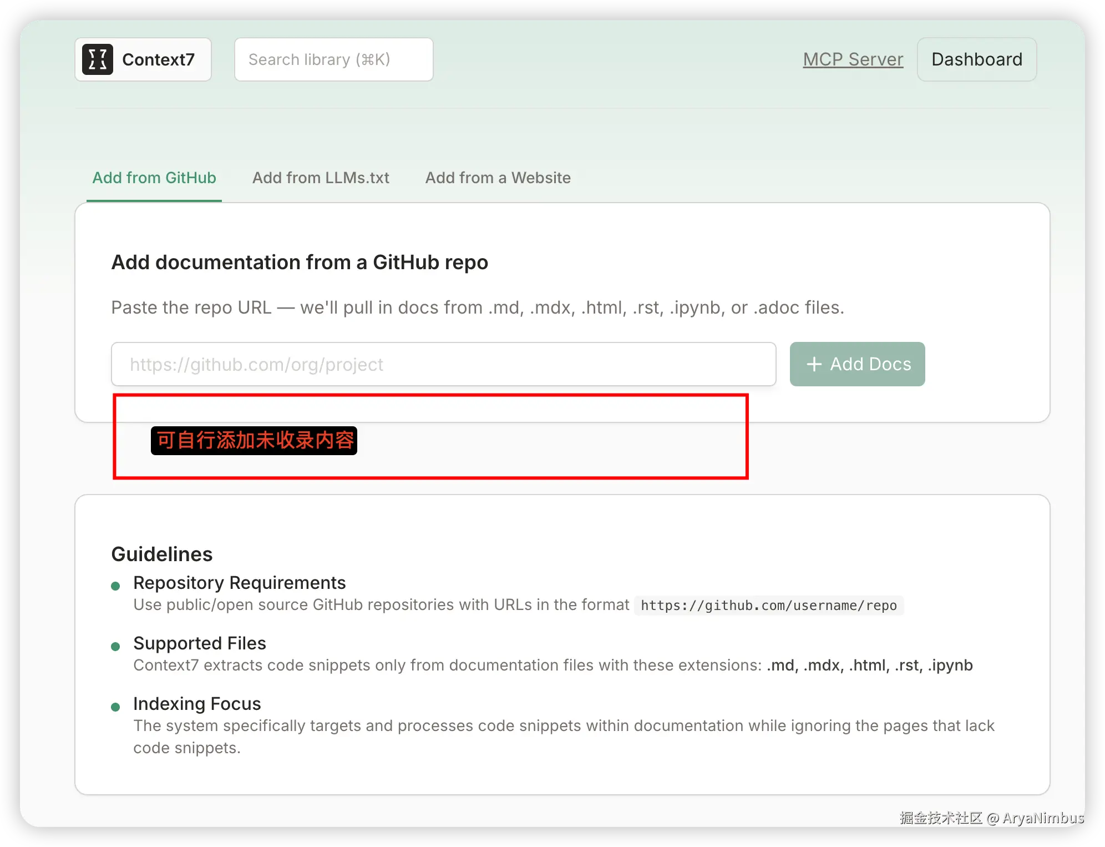Open the MCP Server link
Image resolution: width=1105 pixels, height=847 pixels.
[x=853, y=59]
